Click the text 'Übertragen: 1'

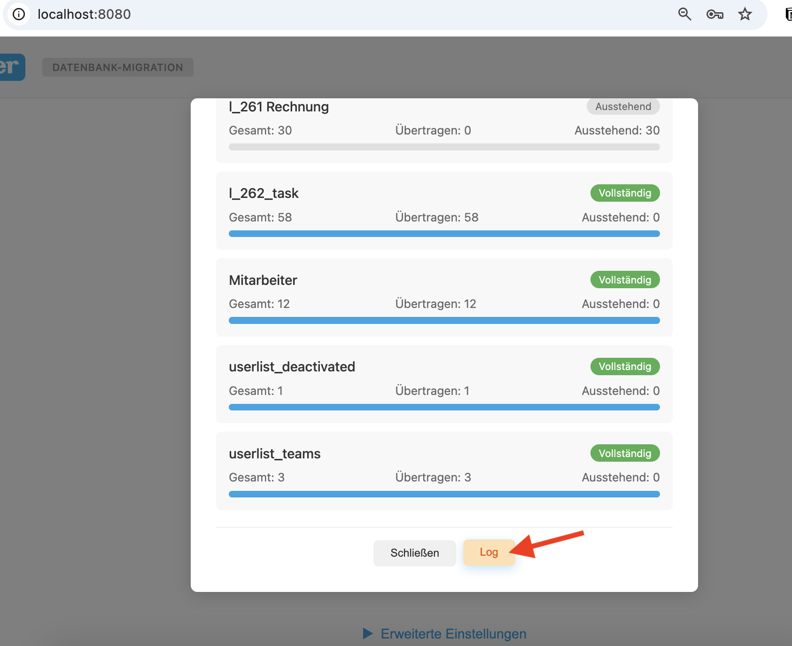point(433,391)
